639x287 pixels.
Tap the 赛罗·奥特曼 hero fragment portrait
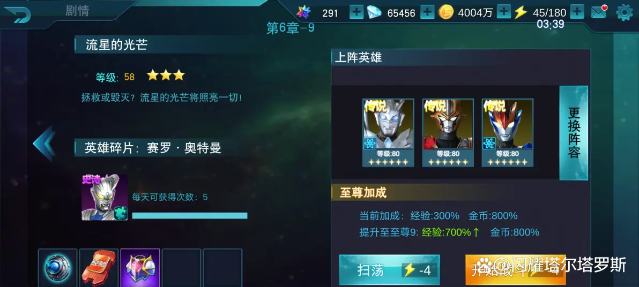[105, 198]
